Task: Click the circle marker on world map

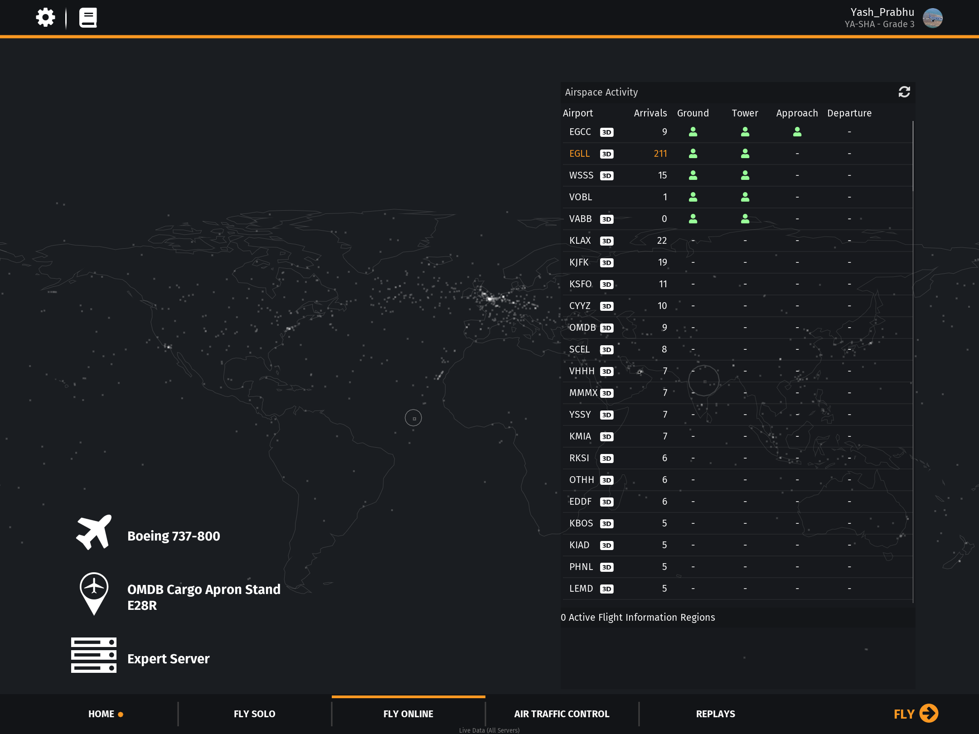Action: [x=413, y=418]
